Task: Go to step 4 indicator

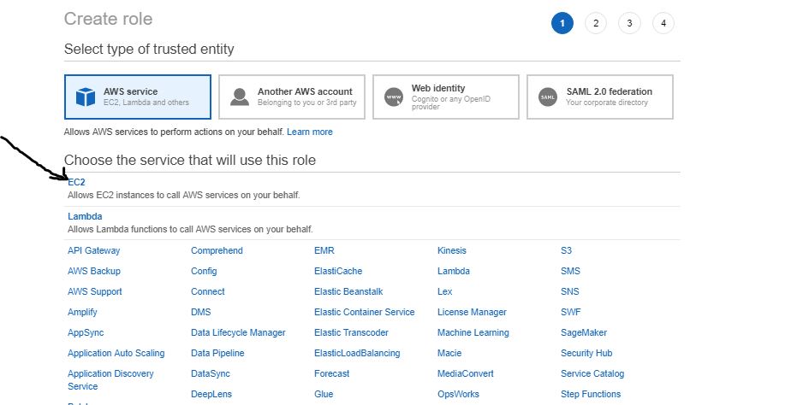Action: [x=663, y=23]
